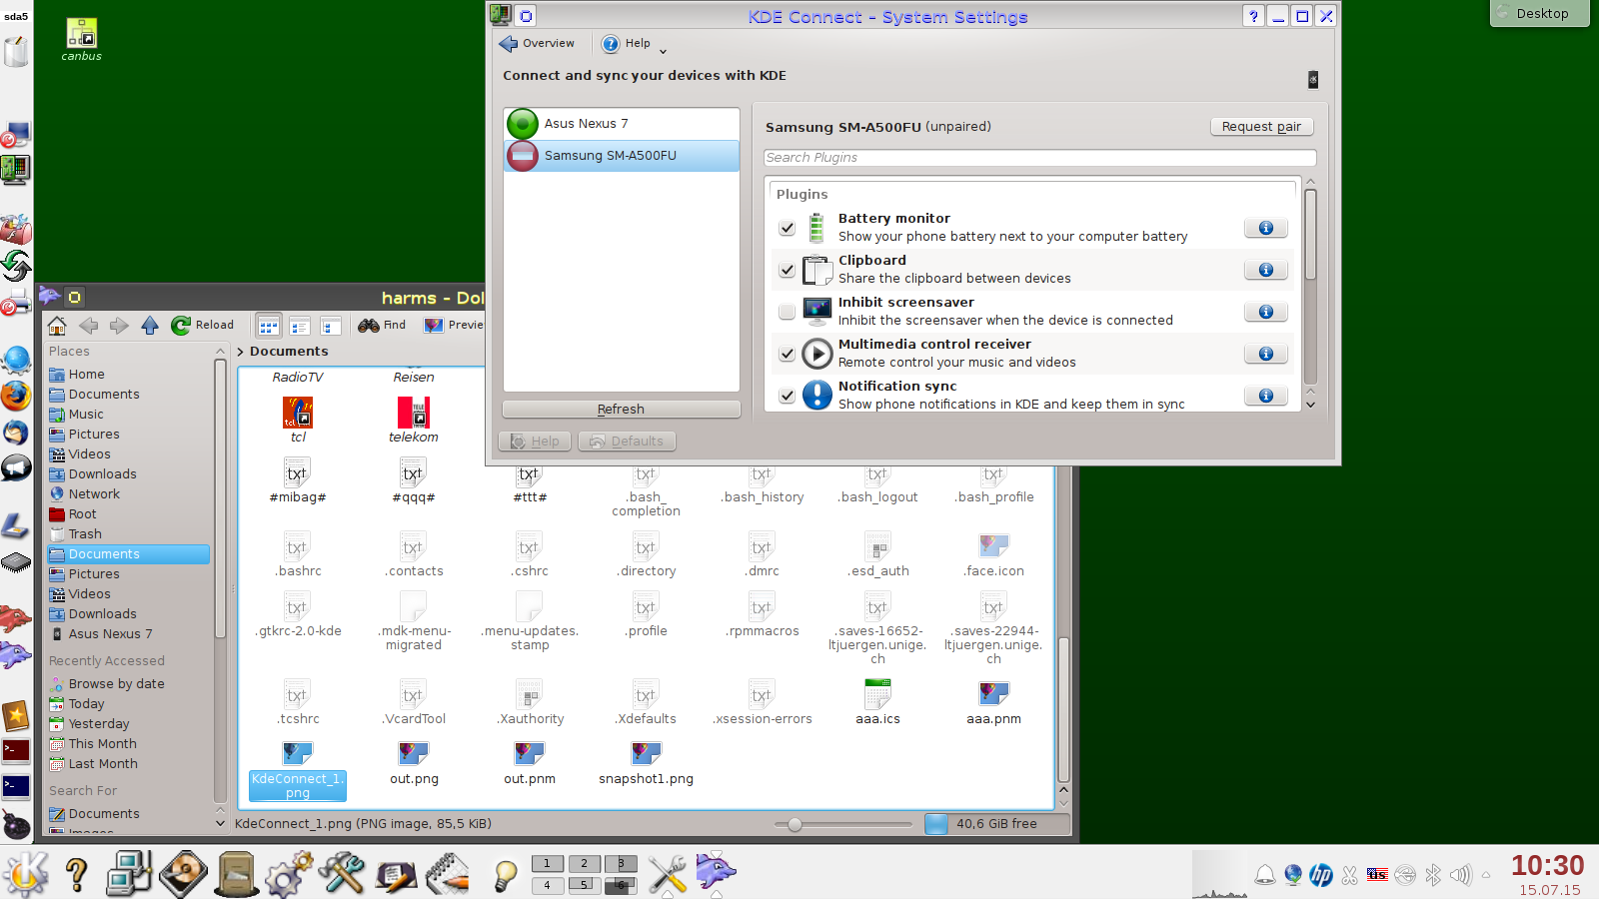Click the plugin list vertical scrollbar

[1310, 235]
